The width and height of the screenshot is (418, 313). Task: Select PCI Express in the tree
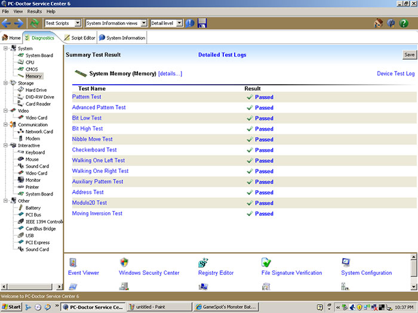(38, 242)
